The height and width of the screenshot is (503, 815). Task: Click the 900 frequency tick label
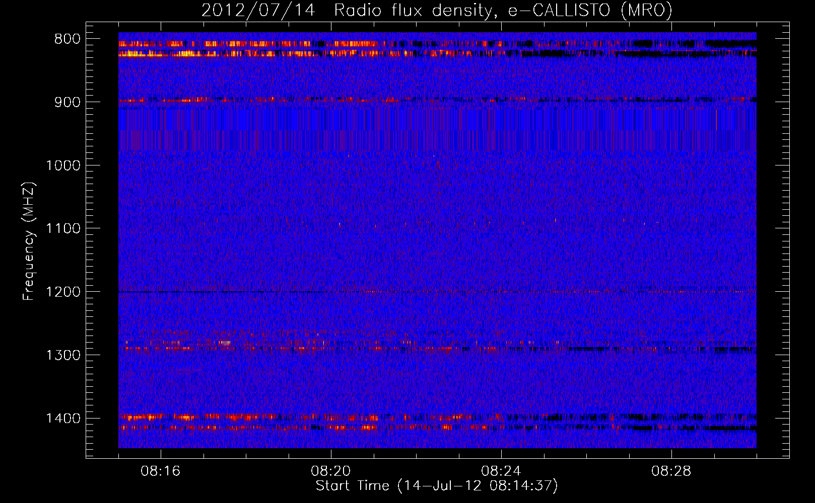click(x=67, y=102)
